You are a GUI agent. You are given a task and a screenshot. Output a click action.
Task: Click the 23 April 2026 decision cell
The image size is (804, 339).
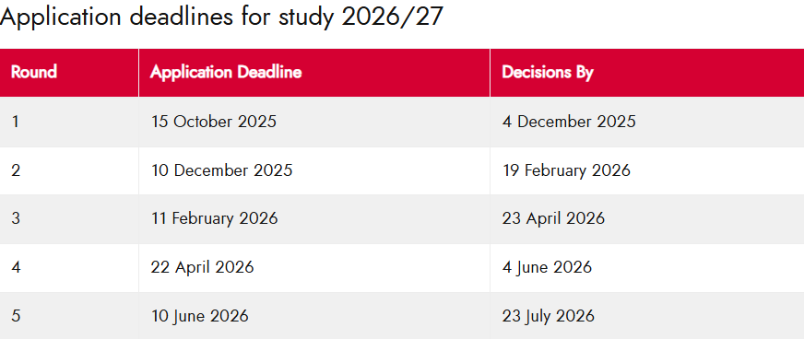(x=647, y=219)
